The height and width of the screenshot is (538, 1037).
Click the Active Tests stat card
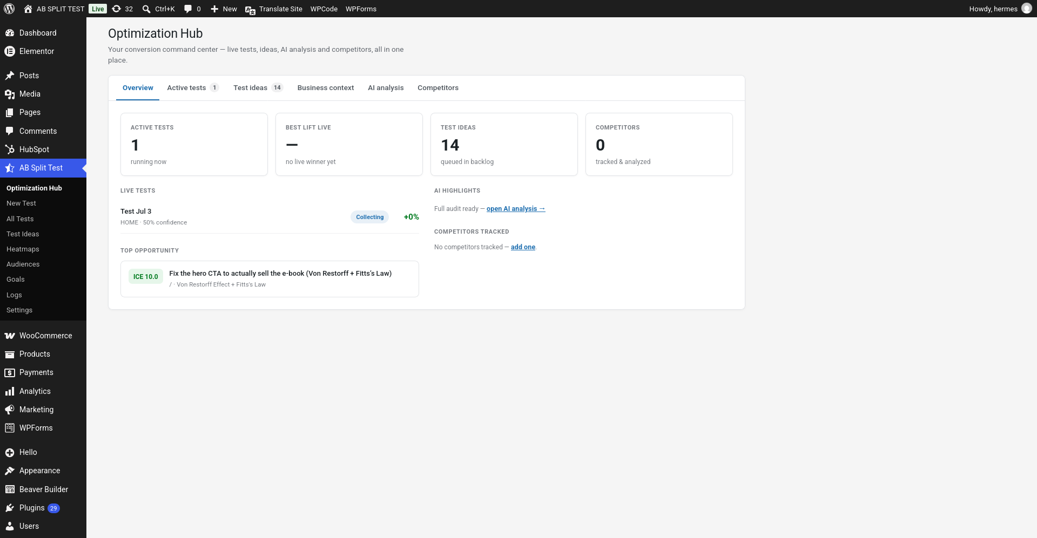194,144
